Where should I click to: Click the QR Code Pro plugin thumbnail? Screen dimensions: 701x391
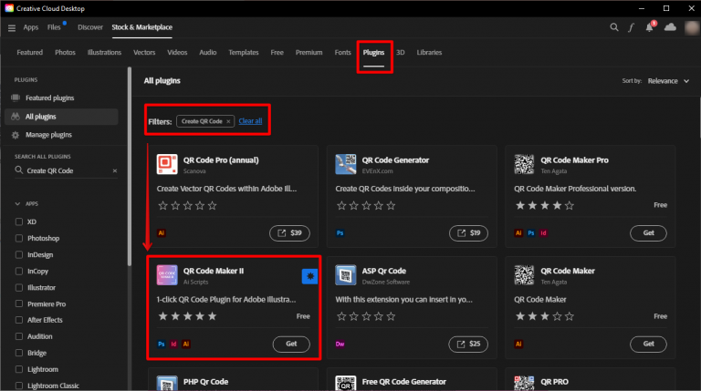coord(166,164)
